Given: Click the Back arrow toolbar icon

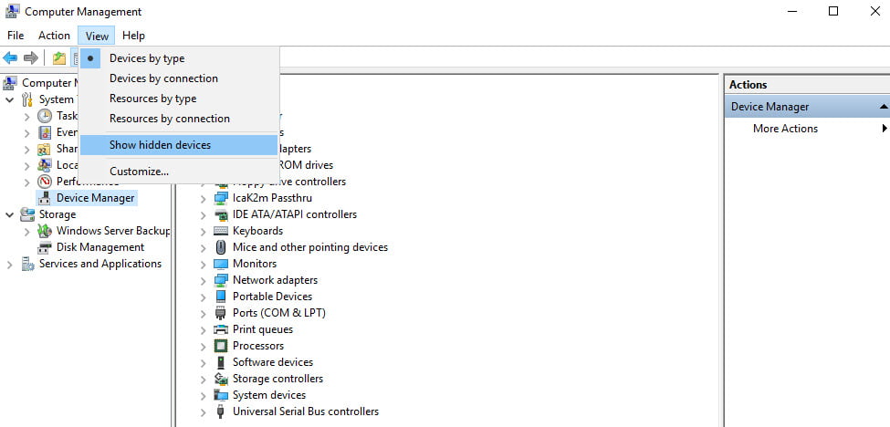Looking at the screenshot, I should pyautogui.click(x=10, y=57).
